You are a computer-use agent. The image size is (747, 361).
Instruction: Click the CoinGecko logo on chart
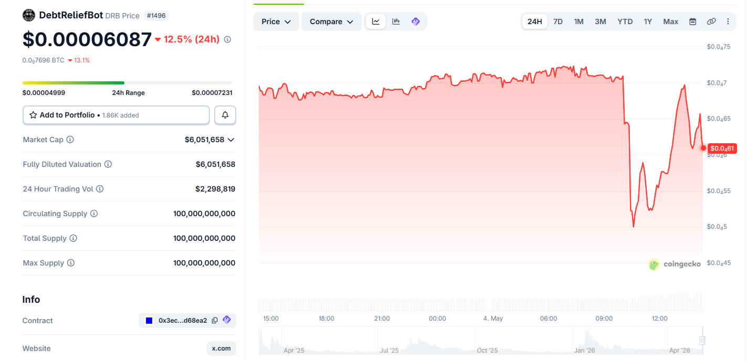[x=675, y=264]
